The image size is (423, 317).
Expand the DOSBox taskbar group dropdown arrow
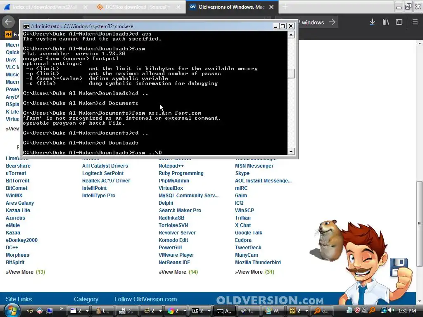coord(307,311)
